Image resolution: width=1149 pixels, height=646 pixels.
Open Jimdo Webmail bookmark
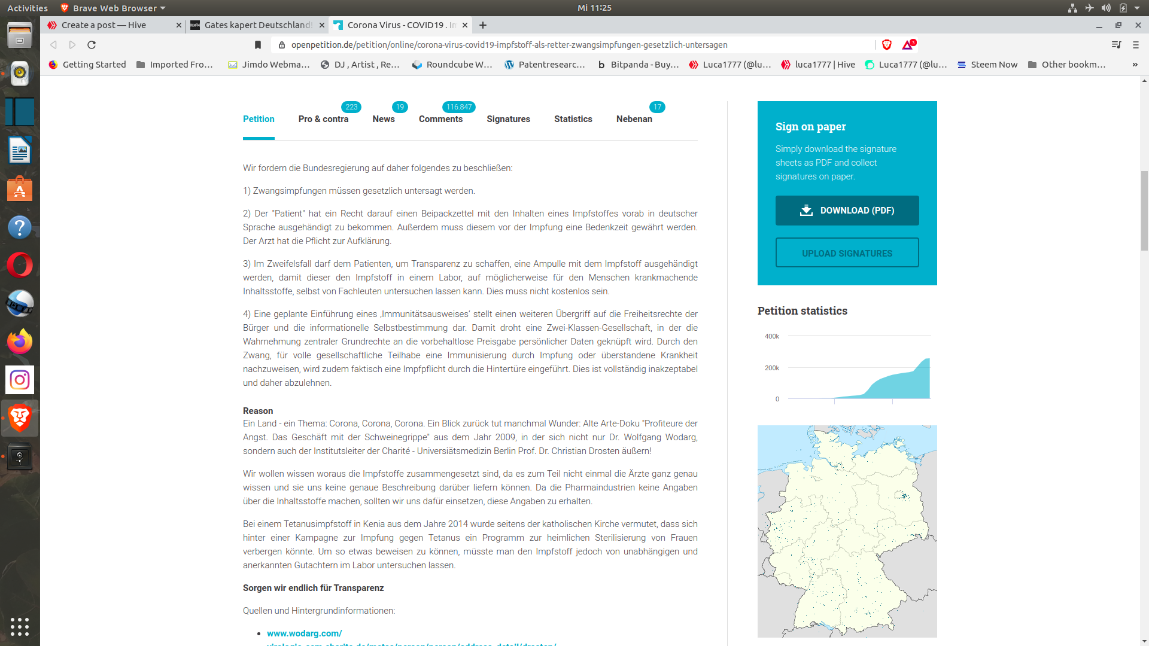tap(269, 65)
